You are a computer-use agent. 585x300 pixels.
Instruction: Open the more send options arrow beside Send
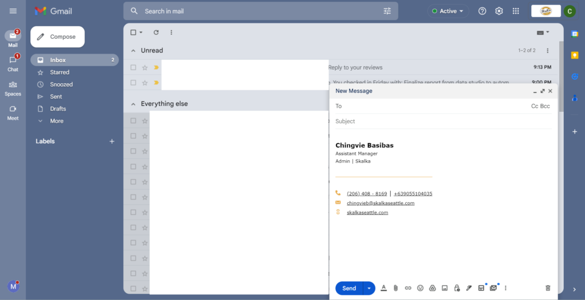pos(369,288)
